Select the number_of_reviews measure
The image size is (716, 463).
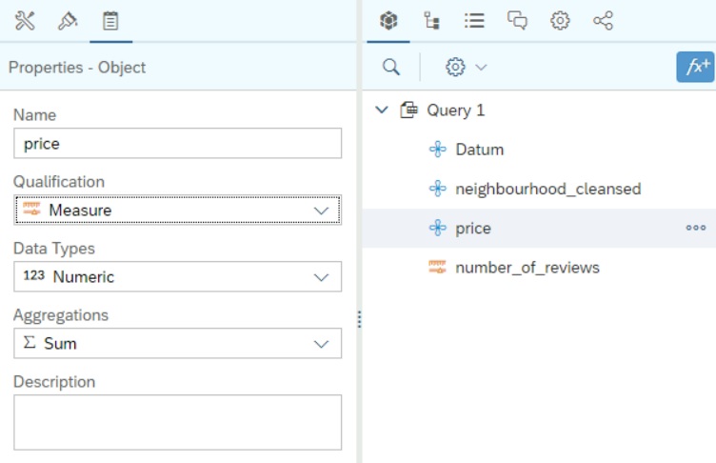527,268
